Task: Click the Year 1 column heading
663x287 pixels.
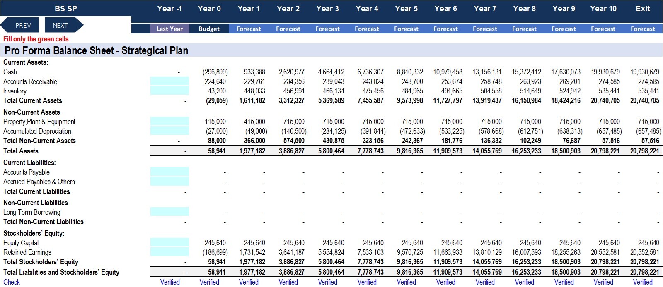Action: click(x=249, y=8)
